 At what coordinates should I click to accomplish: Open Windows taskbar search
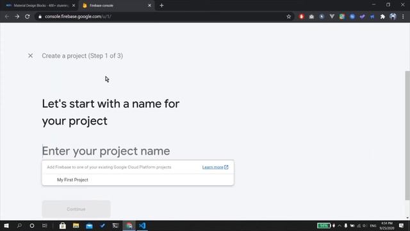tap(19, 225)
